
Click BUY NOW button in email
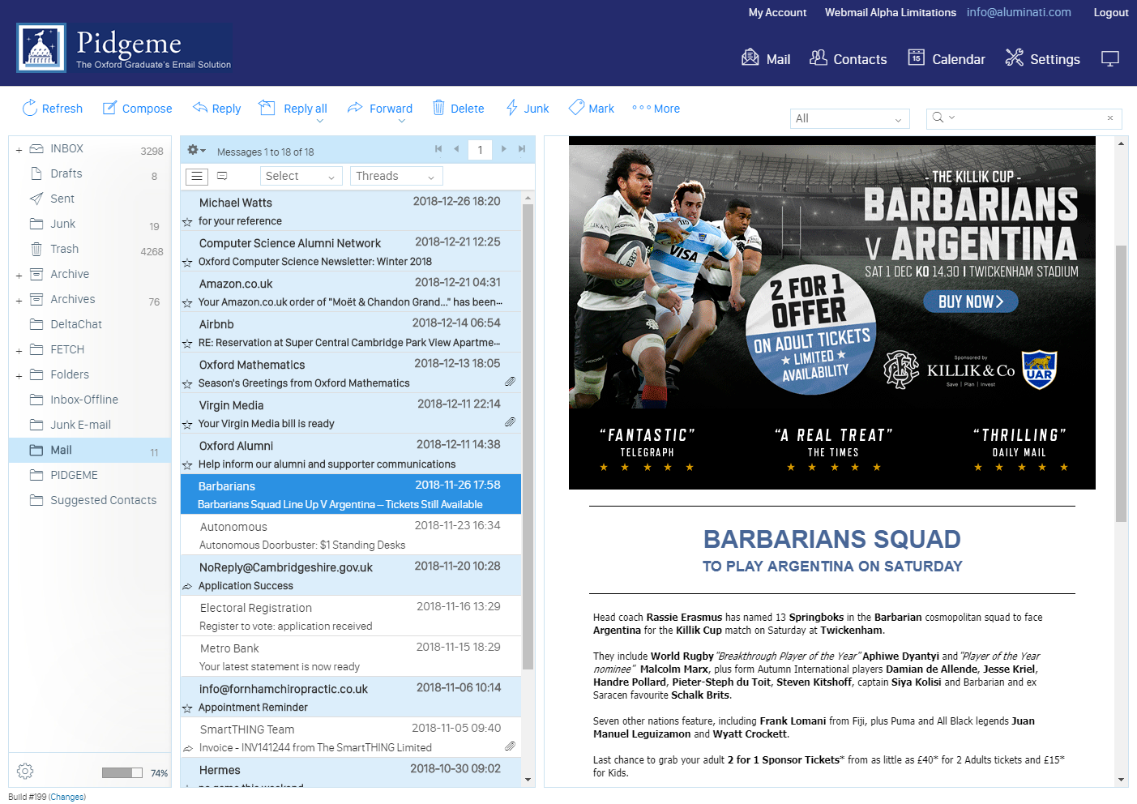[x=970, y=301]
